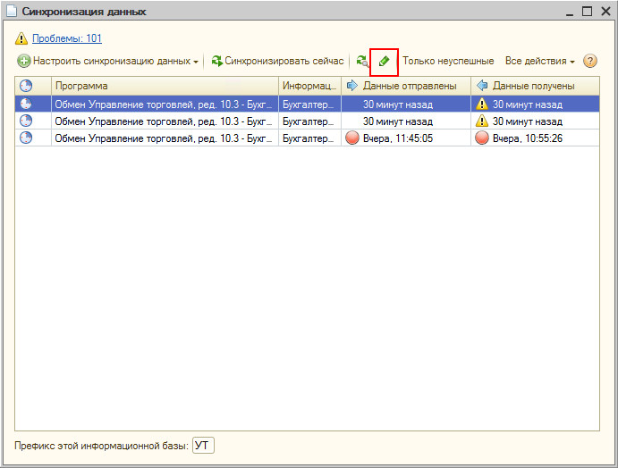This screenshot has width=618, height=468.
Task: Click red error icon next to Вчера, 11:45:05
Action: click(352, 138)
